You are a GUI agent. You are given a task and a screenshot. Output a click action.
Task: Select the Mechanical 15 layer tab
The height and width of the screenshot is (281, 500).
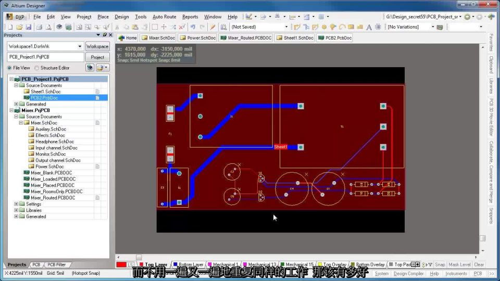(296, 265)
